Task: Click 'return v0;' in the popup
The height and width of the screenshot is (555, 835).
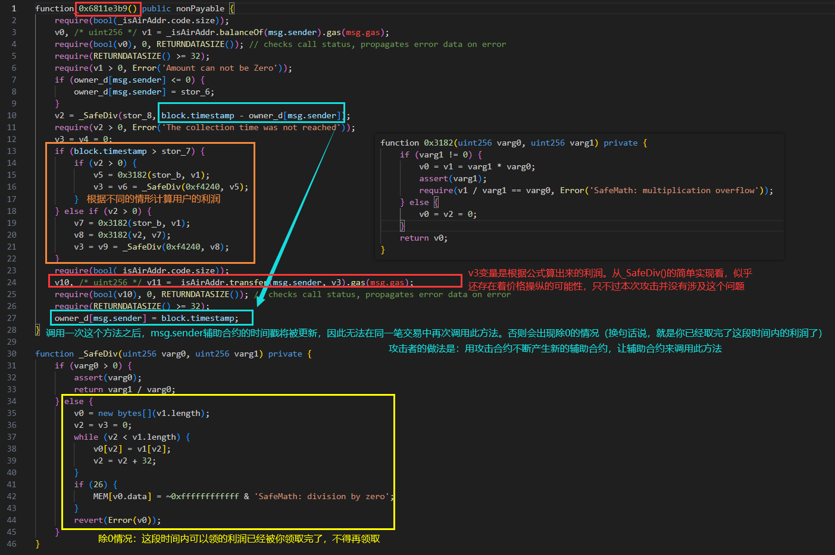Action: pyautogui.click(x=424, y=238)
